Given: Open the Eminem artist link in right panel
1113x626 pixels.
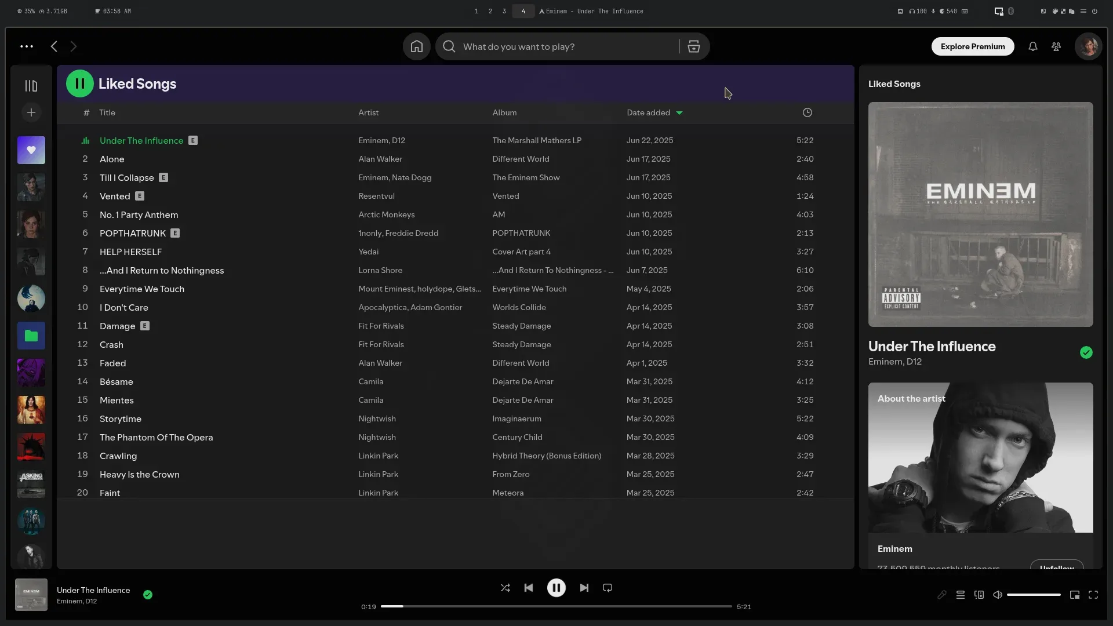Looking at the screenshot, I should pos(895,549).
